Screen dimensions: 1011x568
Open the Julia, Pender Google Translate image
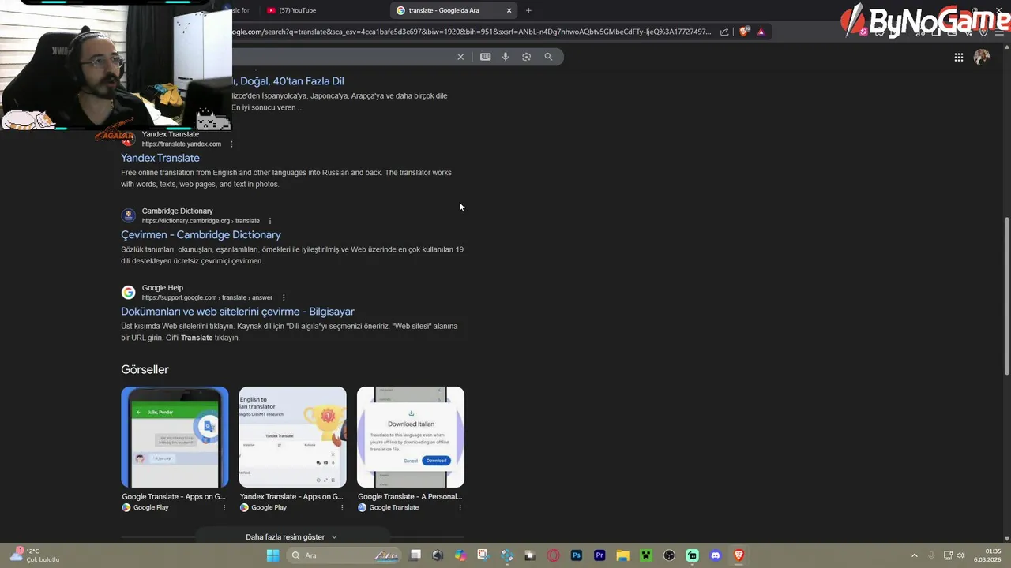pyautogui.click(x=175, y=437)
